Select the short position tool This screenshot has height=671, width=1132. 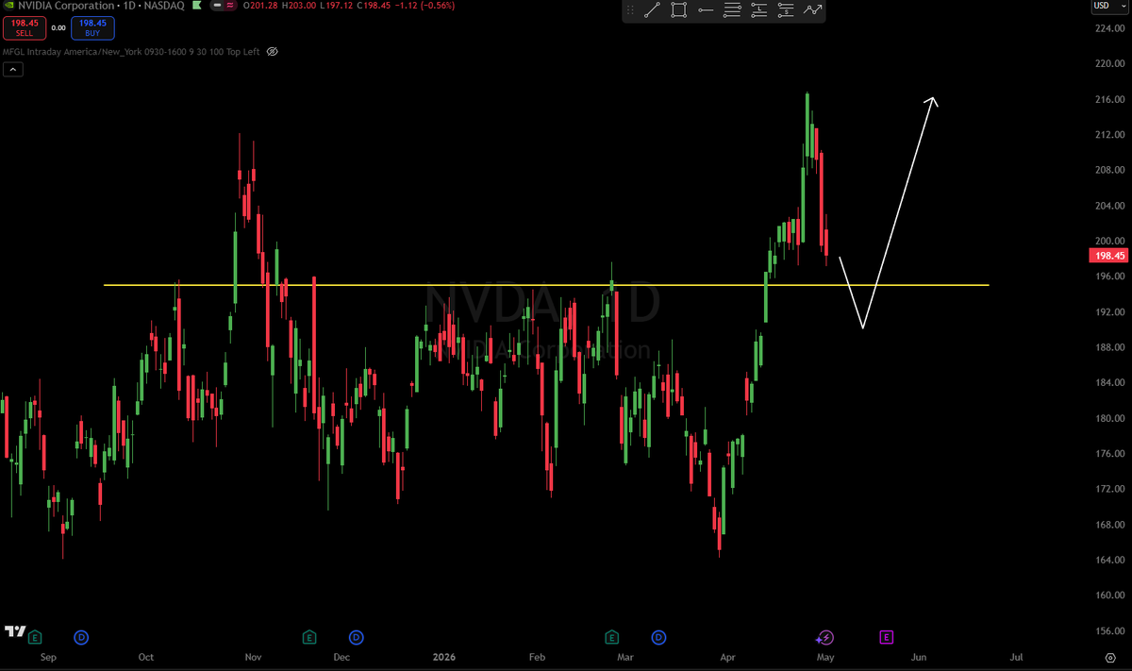[786, 11]
